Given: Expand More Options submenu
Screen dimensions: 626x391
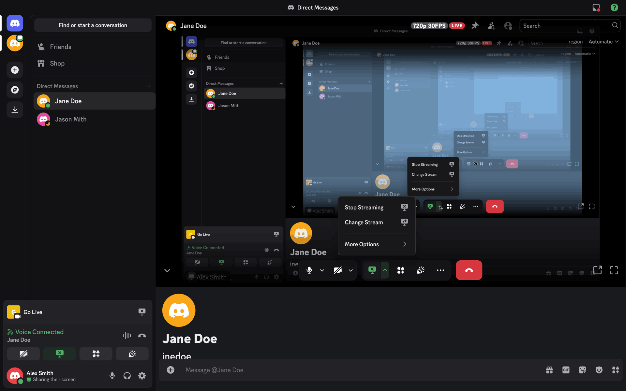Looking at the screenshot, I should pos(377,244).
